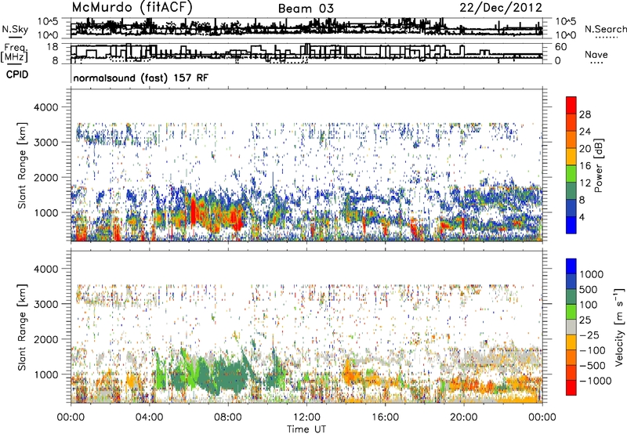Viewport: 627px width, 434px height.
Task: Pick the bright blue bottom Power color bar segment
Action: 571,225
